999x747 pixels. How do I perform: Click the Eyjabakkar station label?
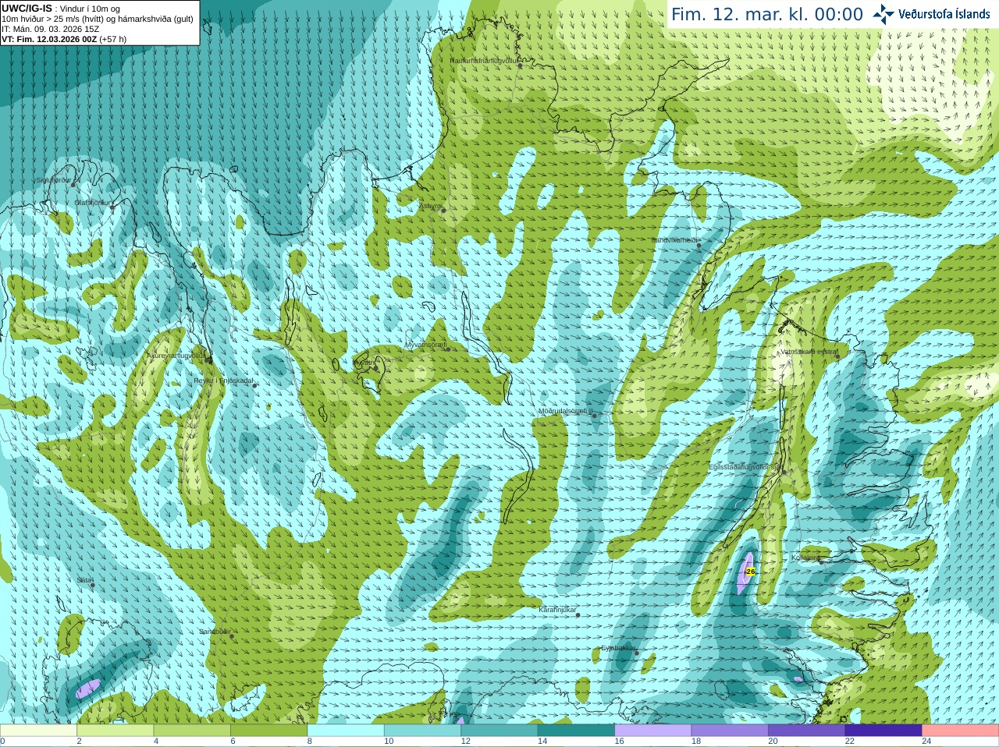618,648
